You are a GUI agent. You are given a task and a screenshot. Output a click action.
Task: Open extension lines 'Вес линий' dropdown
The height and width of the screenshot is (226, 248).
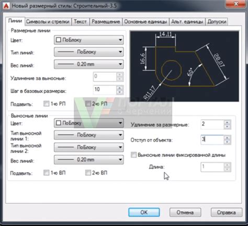coord(89,160)
